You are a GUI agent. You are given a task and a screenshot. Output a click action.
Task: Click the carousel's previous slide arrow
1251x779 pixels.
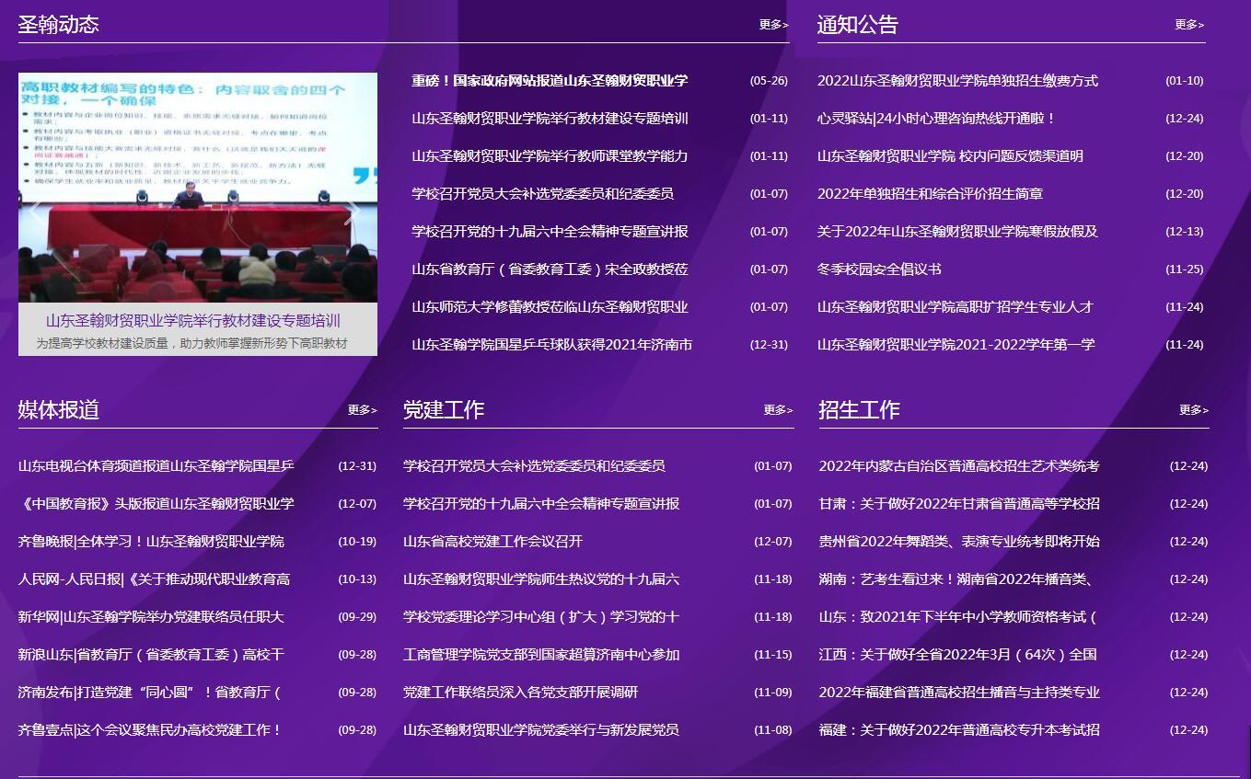[37, 211]
